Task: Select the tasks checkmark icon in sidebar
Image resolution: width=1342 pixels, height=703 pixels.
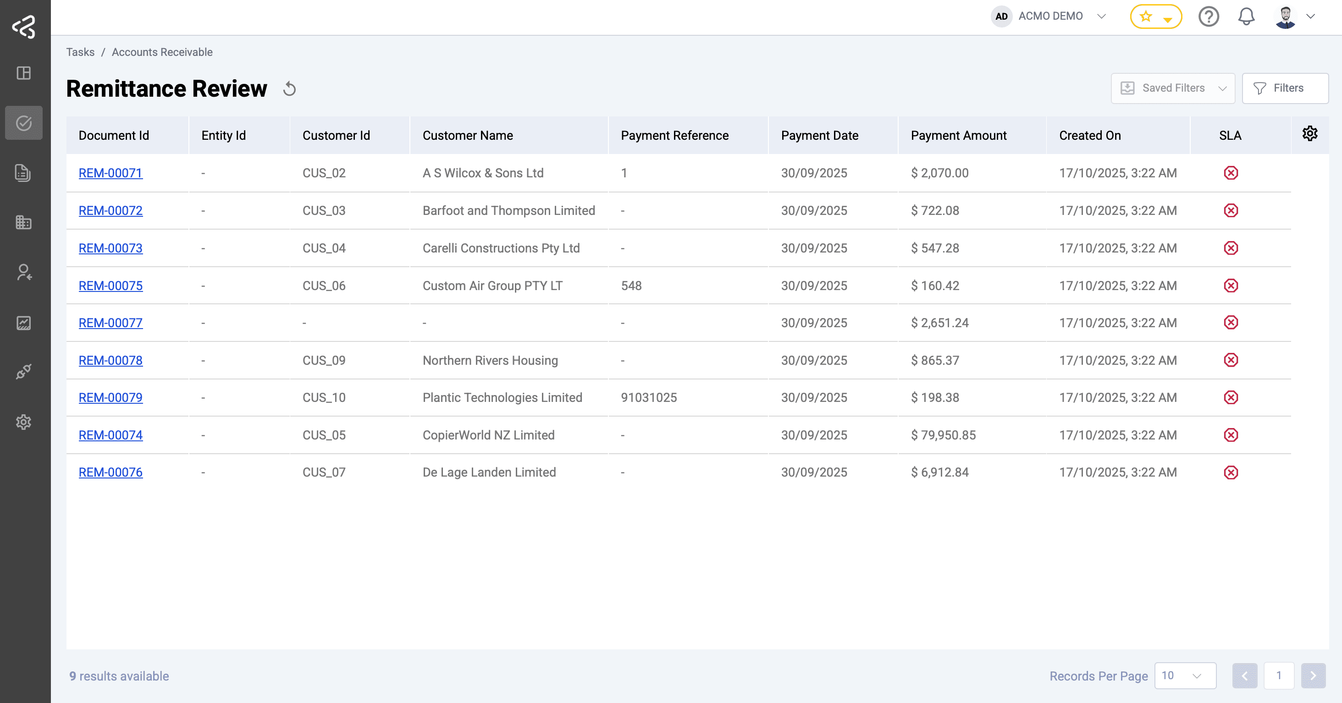Action: [x=23, y=123]
